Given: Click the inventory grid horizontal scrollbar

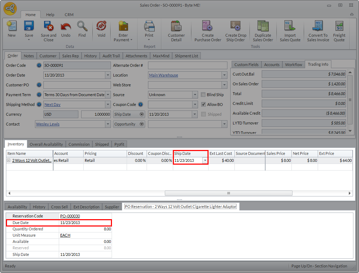Looking at the screenshot, I should pos(228,193).
